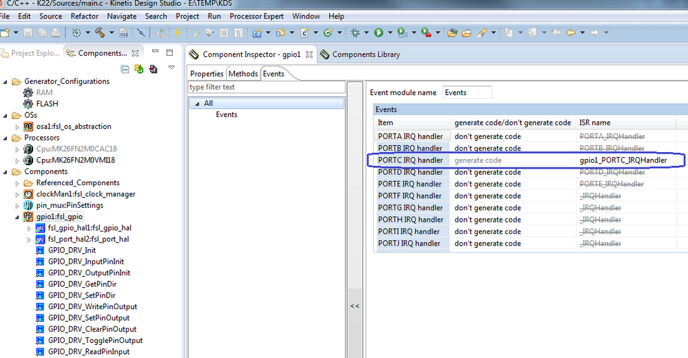Switch to the Components Library tab
This screenshot has height=358, width=688.
click(361, 54)
